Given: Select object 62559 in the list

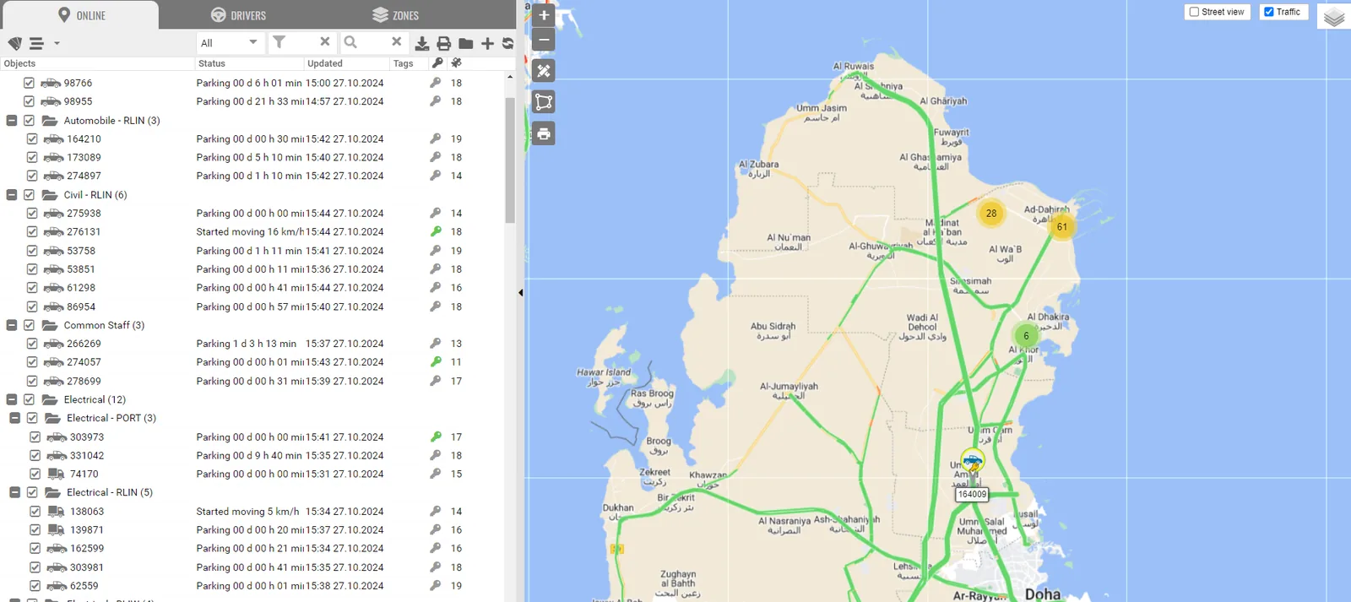Looking at the screenshot, I should click(84, 586).
